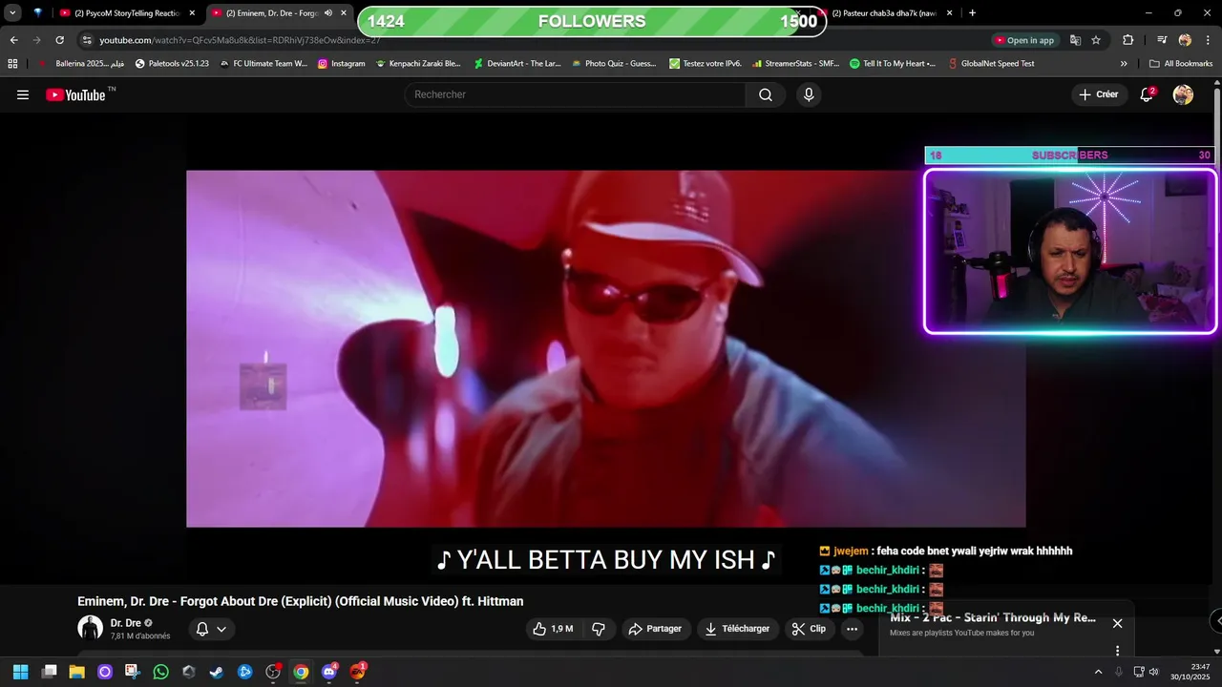
Task: Open the FC Ultimate Team bookmark
Action: point(263,64)
